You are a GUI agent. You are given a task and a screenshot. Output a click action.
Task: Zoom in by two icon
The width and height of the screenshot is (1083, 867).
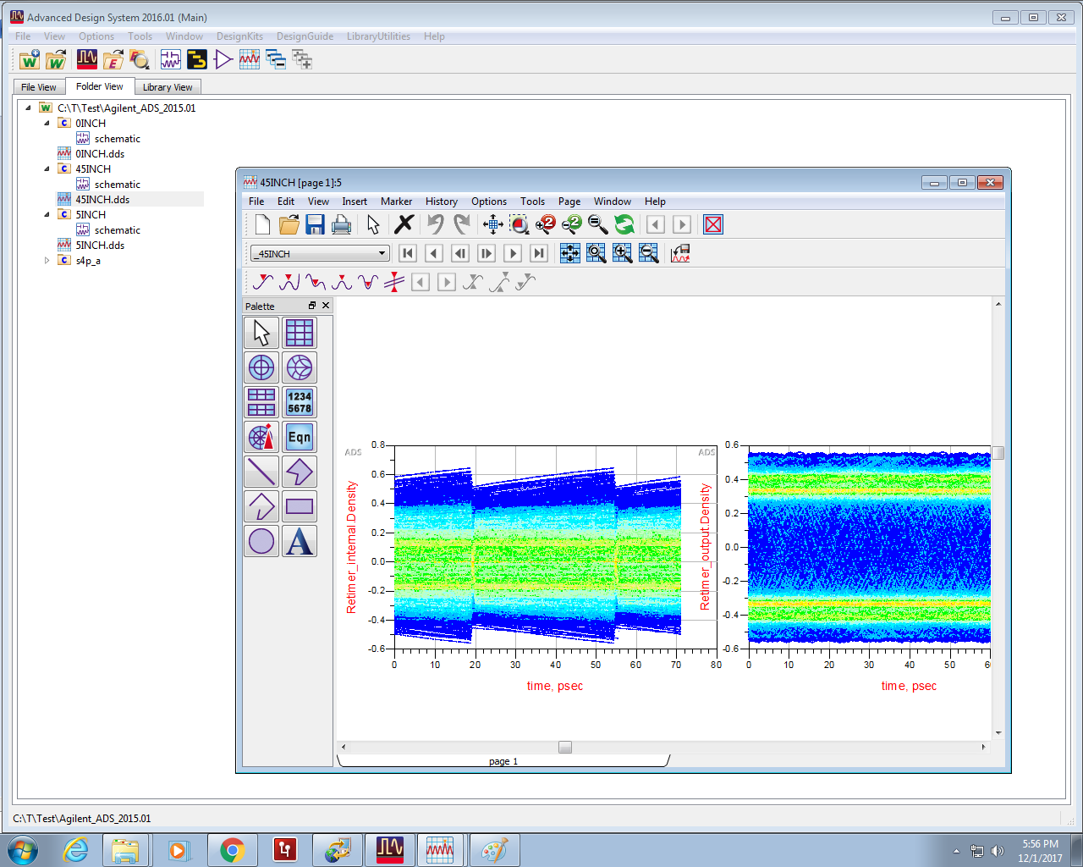coord(546,224)
